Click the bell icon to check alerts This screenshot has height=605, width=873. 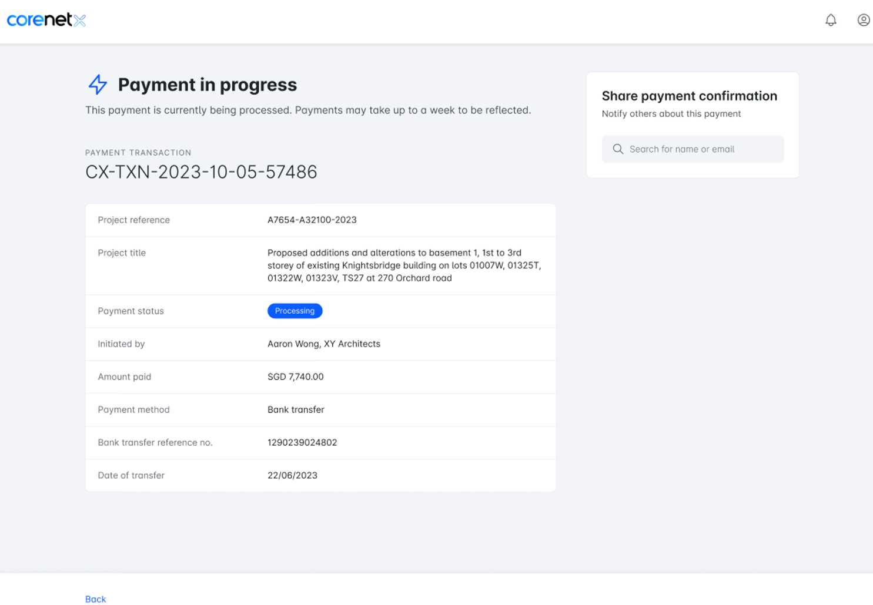pos(831,20)
